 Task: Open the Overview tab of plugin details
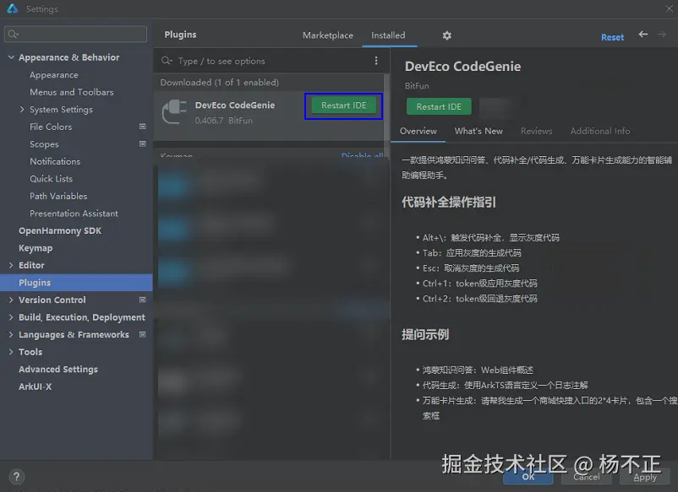tap(418, 131)
